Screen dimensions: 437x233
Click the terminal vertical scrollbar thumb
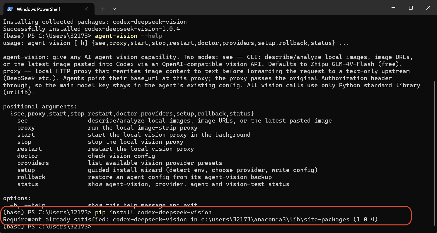coord(435,153)
